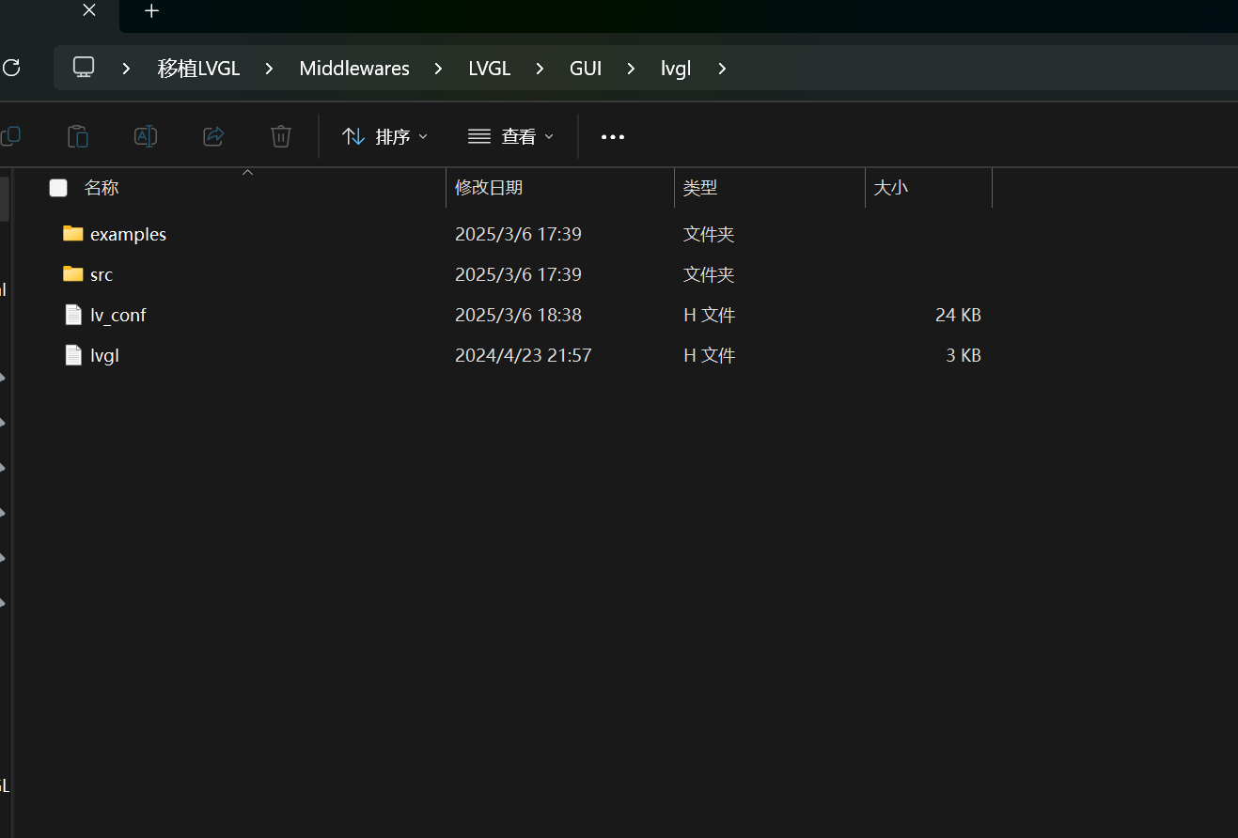Click the Share icon on the toolbar
The width and height of the screenshot is (1238, 838).
(x=213, y=136)
